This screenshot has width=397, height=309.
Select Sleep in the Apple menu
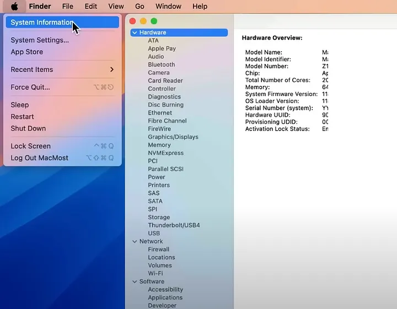(20, 105)
